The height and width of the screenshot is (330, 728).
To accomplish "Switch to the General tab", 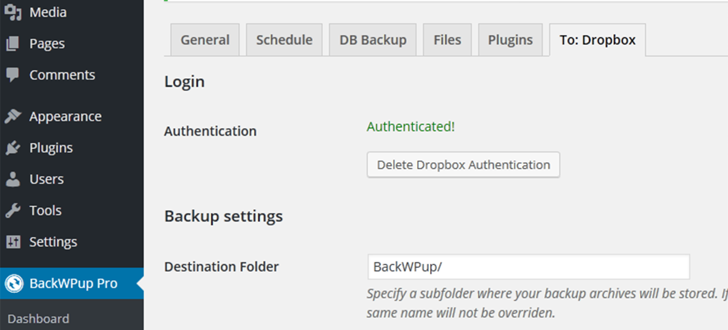I will click(204, 39).
